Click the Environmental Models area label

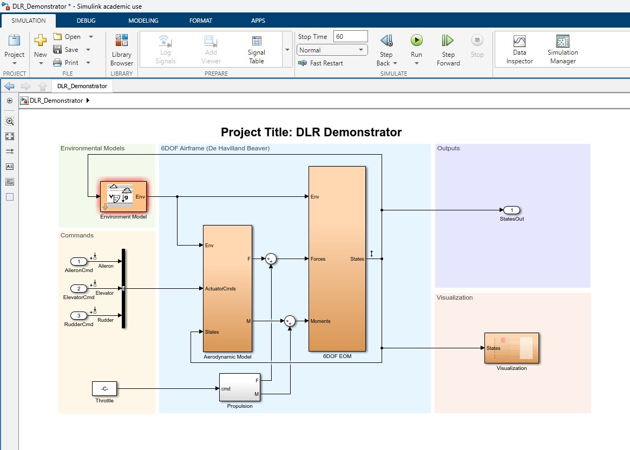point(93,148)
